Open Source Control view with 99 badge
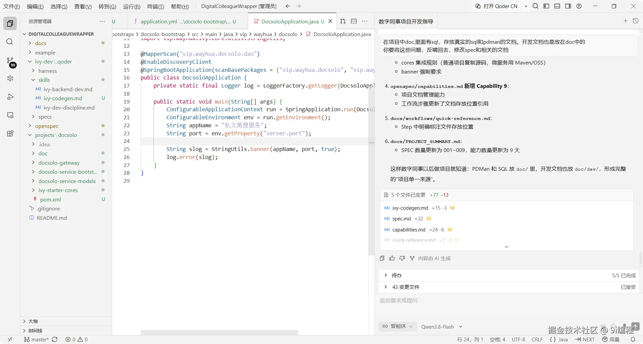 [x=11, y=62]
